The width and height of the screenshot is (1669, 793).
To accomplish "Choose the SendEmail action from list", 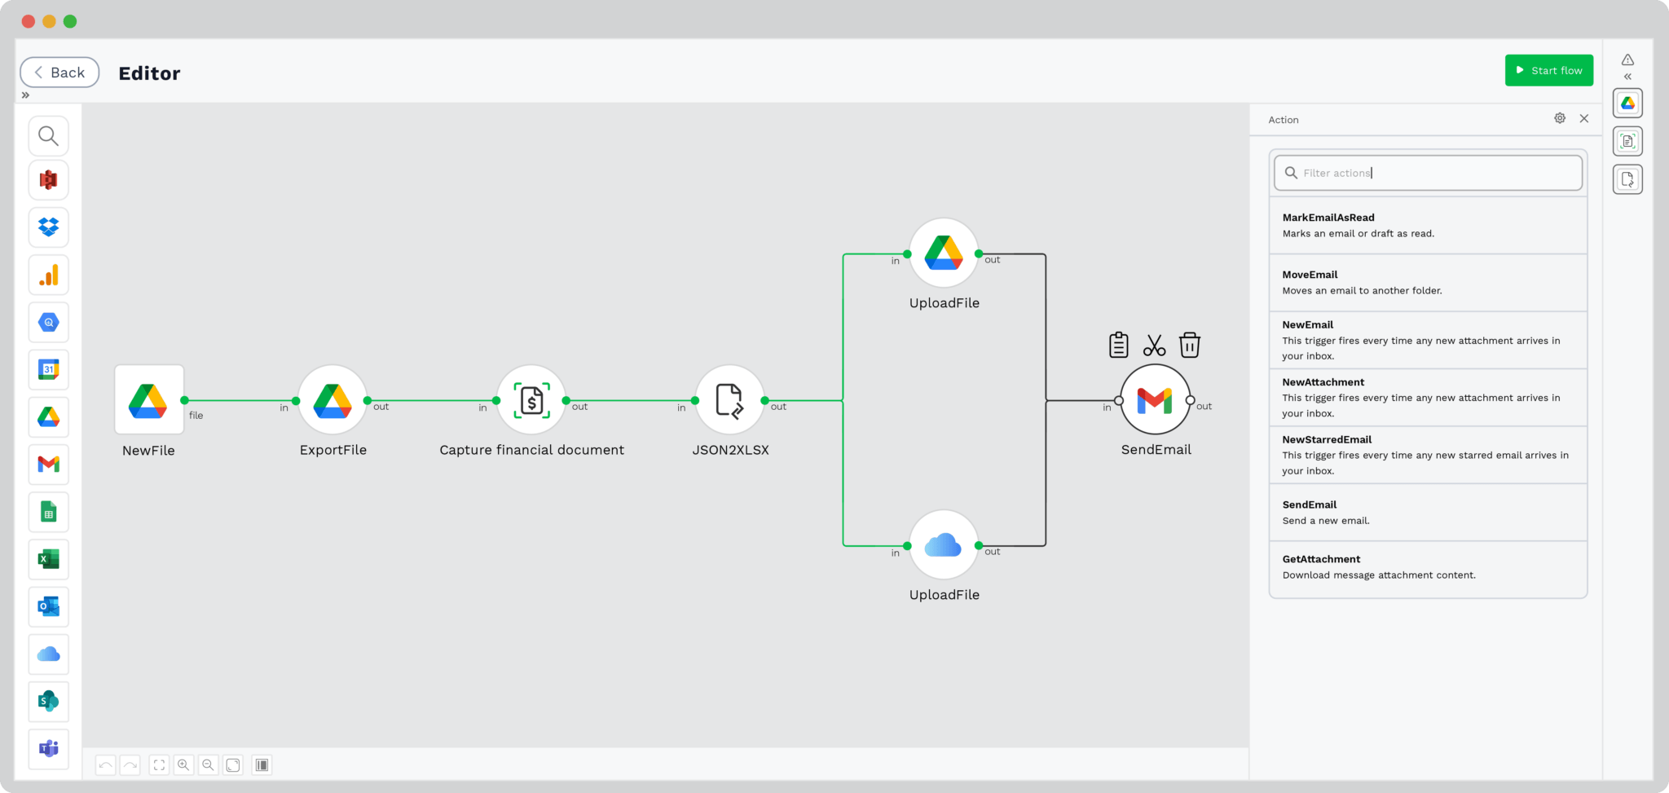I will pos(1427,512).
